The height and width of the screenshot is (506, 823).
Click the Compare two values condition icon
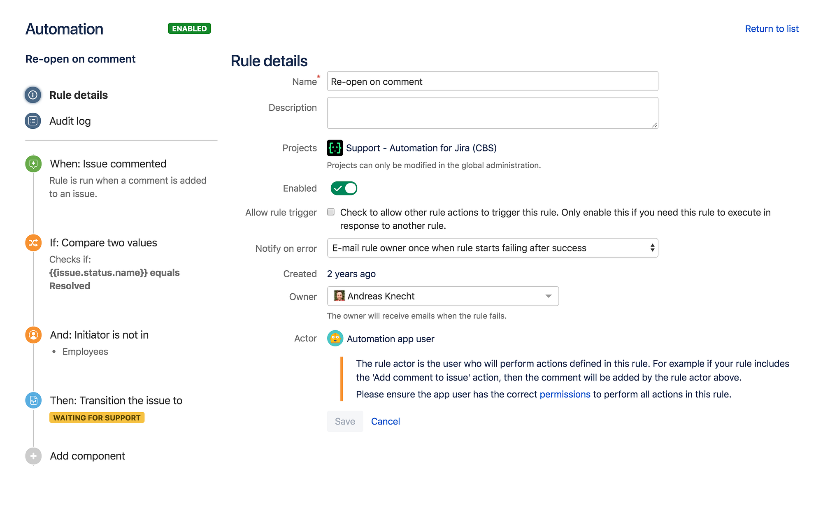(x=33, y=243)
